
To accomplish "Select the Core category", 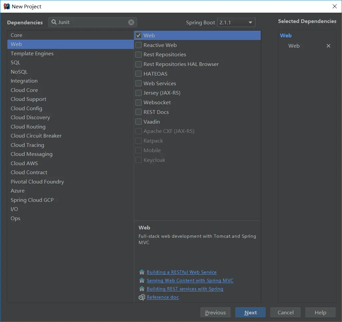I will tap(71, 35).
